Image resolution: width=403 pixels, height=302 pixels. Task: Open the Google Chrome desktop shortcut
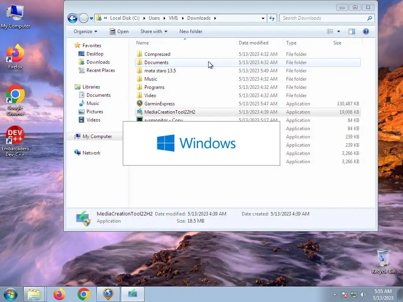15,100
